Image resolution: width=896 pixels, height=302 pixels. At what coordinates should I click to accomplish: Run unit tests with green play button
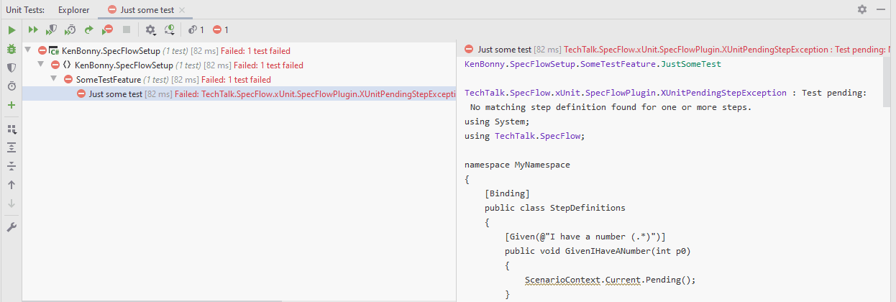click(12, 30)
